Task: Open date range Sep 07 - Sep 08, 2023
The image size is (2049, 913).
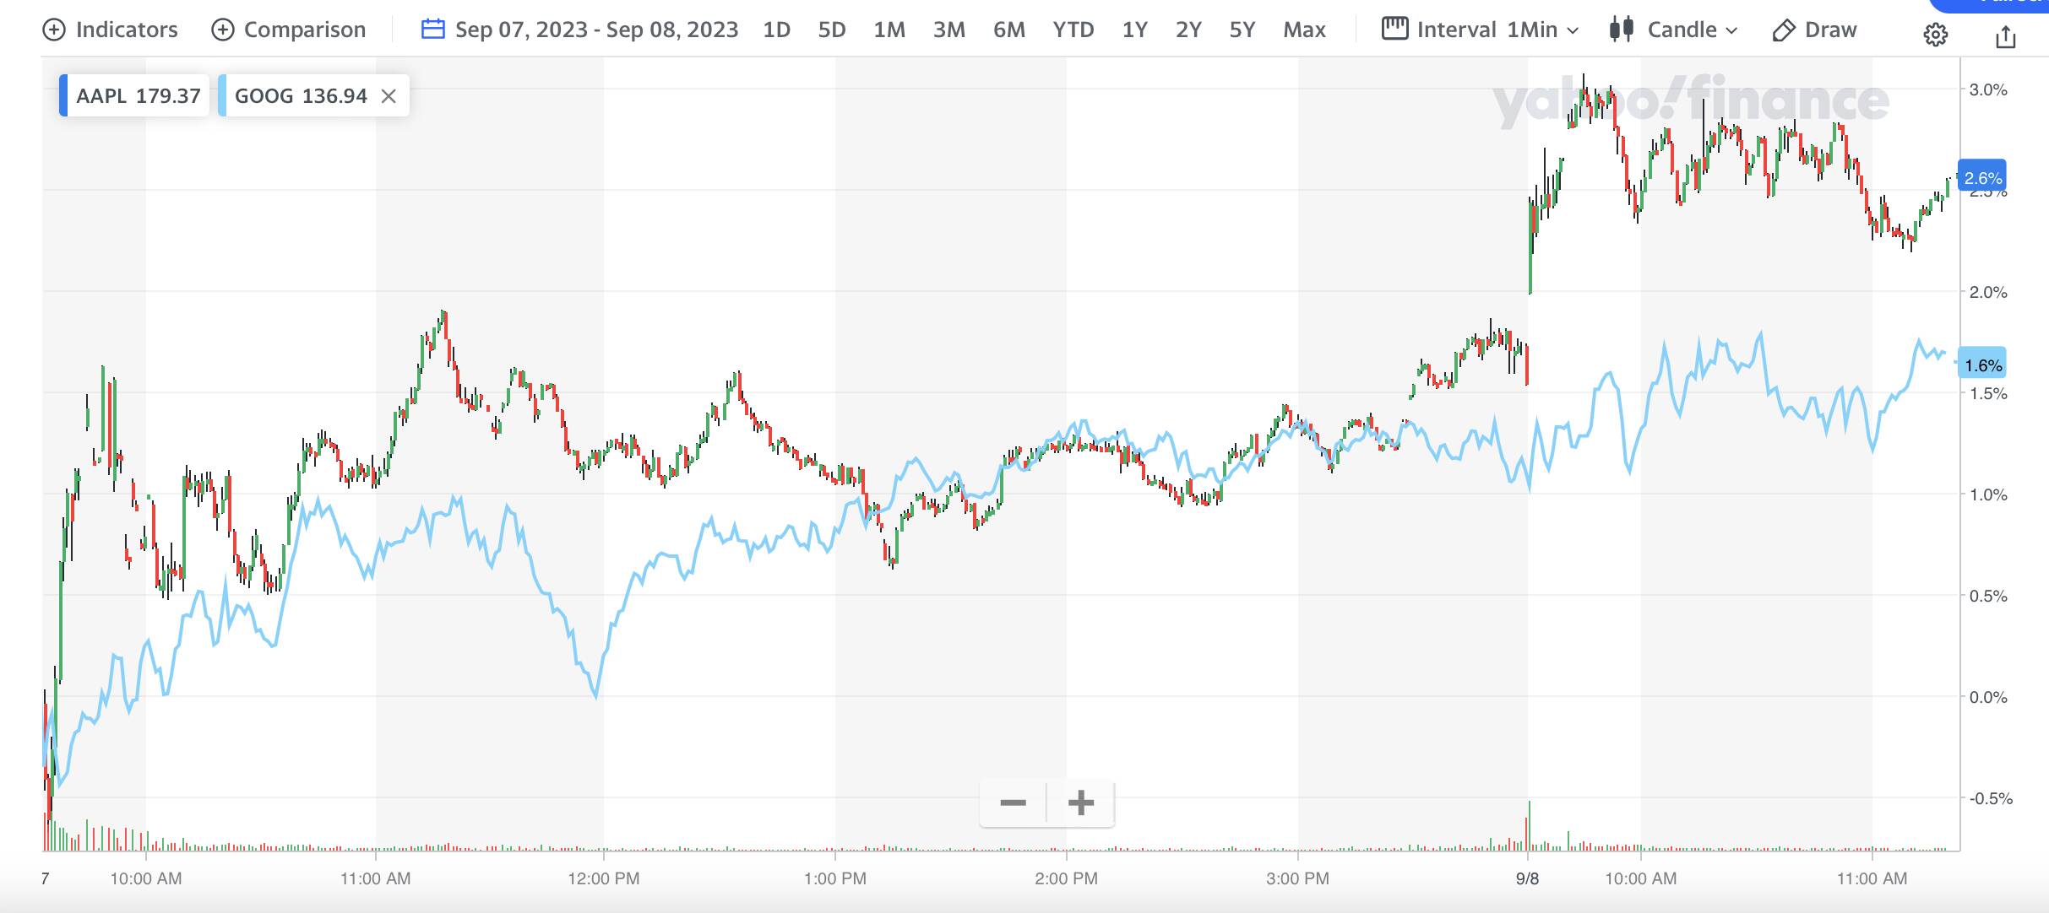Action: point(597,30)
